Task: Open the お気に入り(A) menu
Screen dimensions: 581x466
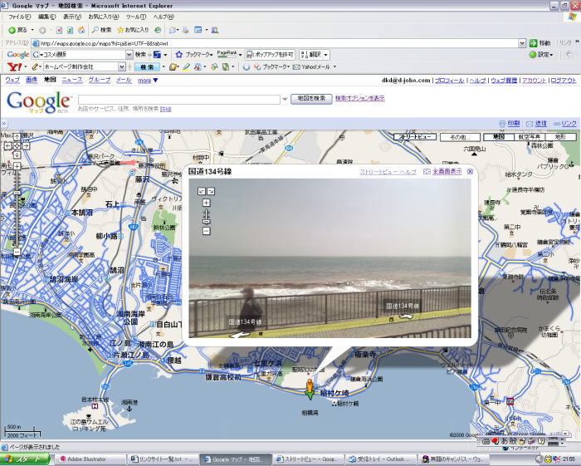Action: coord(104,17)
